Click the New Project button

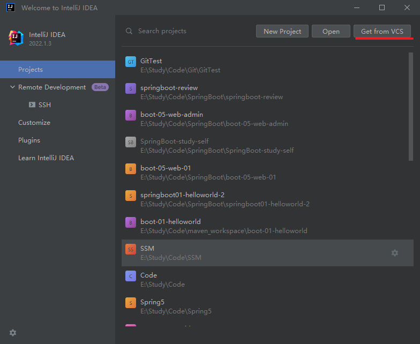pyautogui.click(x=282, y=31)
